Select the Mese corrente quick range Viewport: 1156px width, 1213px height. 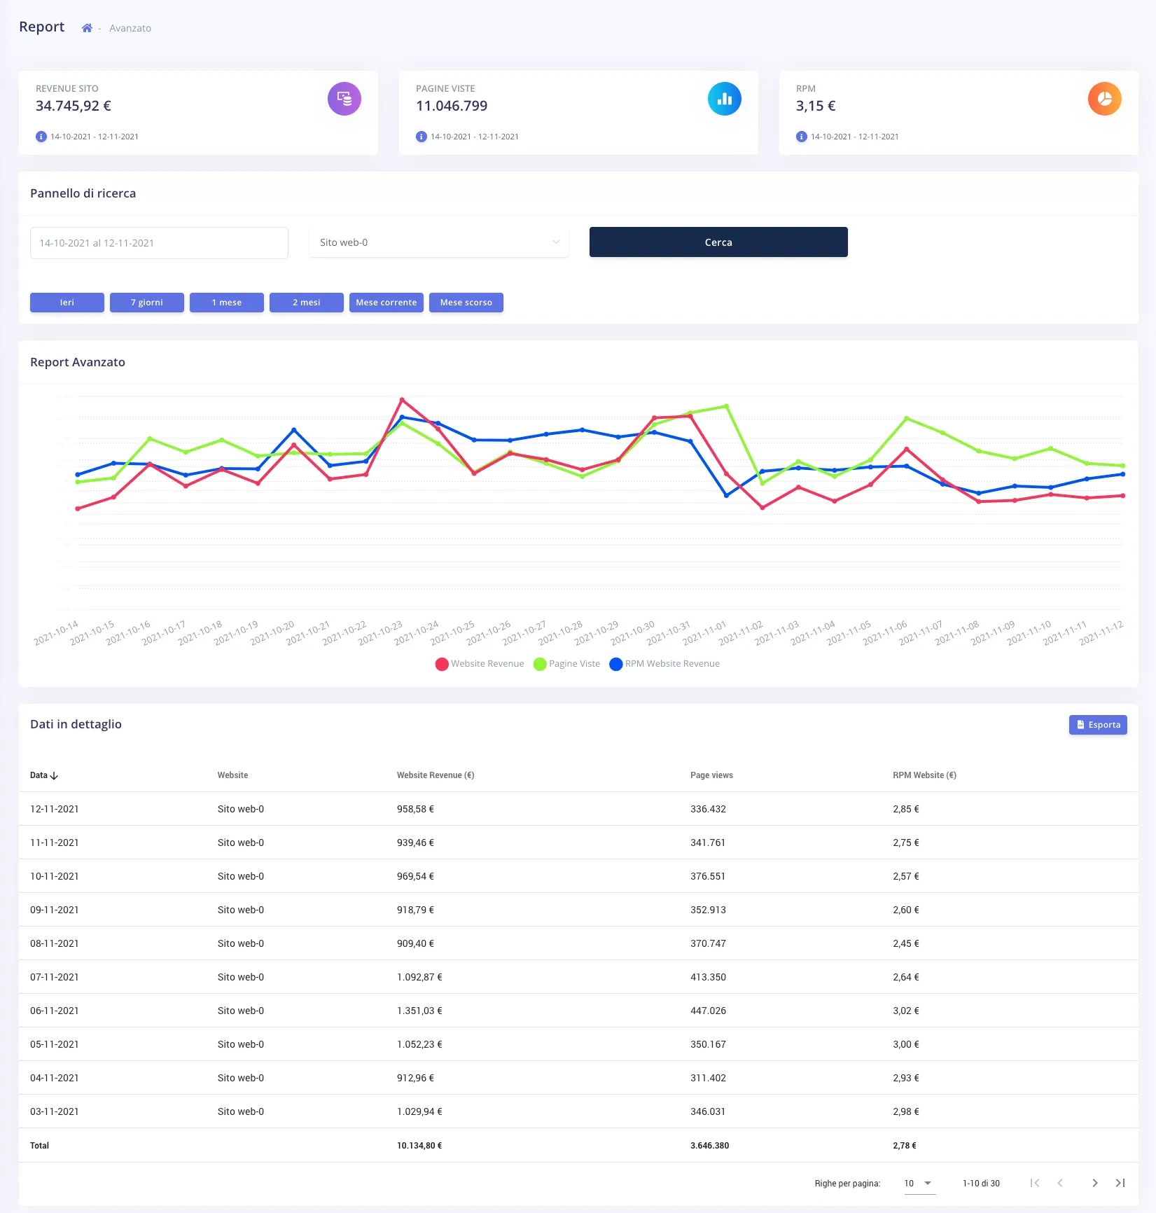coord(387,303)
